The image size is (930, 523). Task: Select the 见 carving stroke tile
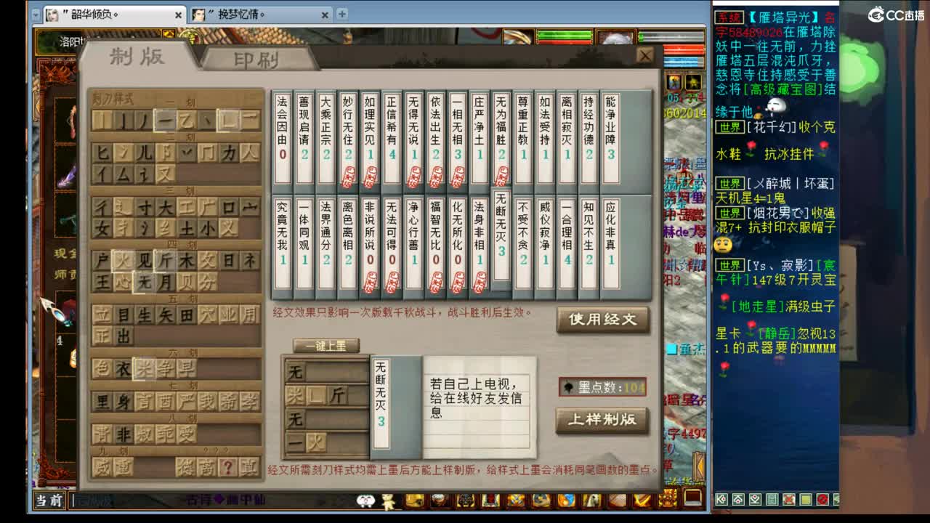coord(145,261)
